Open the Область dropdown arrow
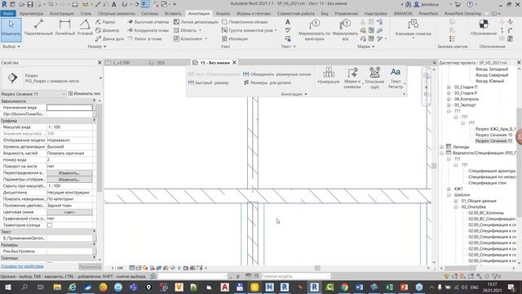The width and height of the screenshot is (522, 294). point(200,30)
